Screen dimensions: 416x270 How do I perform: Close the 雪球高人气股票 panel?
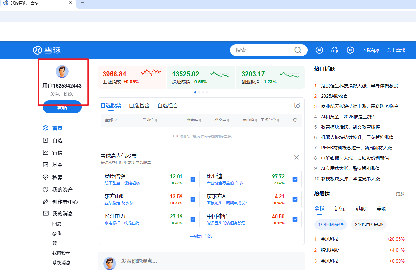(296, 157)
